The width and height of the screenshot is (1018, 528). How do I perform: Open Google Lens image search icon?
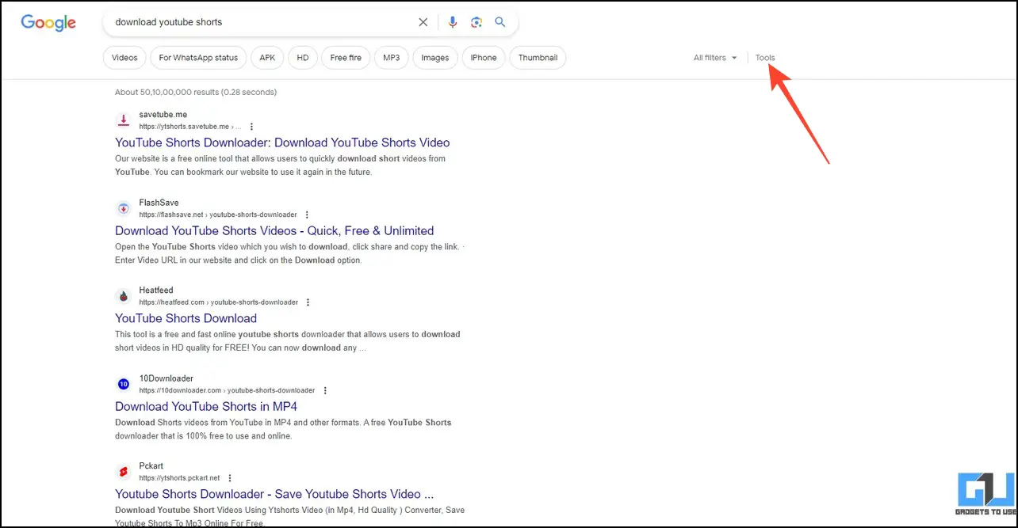[476, 22]
